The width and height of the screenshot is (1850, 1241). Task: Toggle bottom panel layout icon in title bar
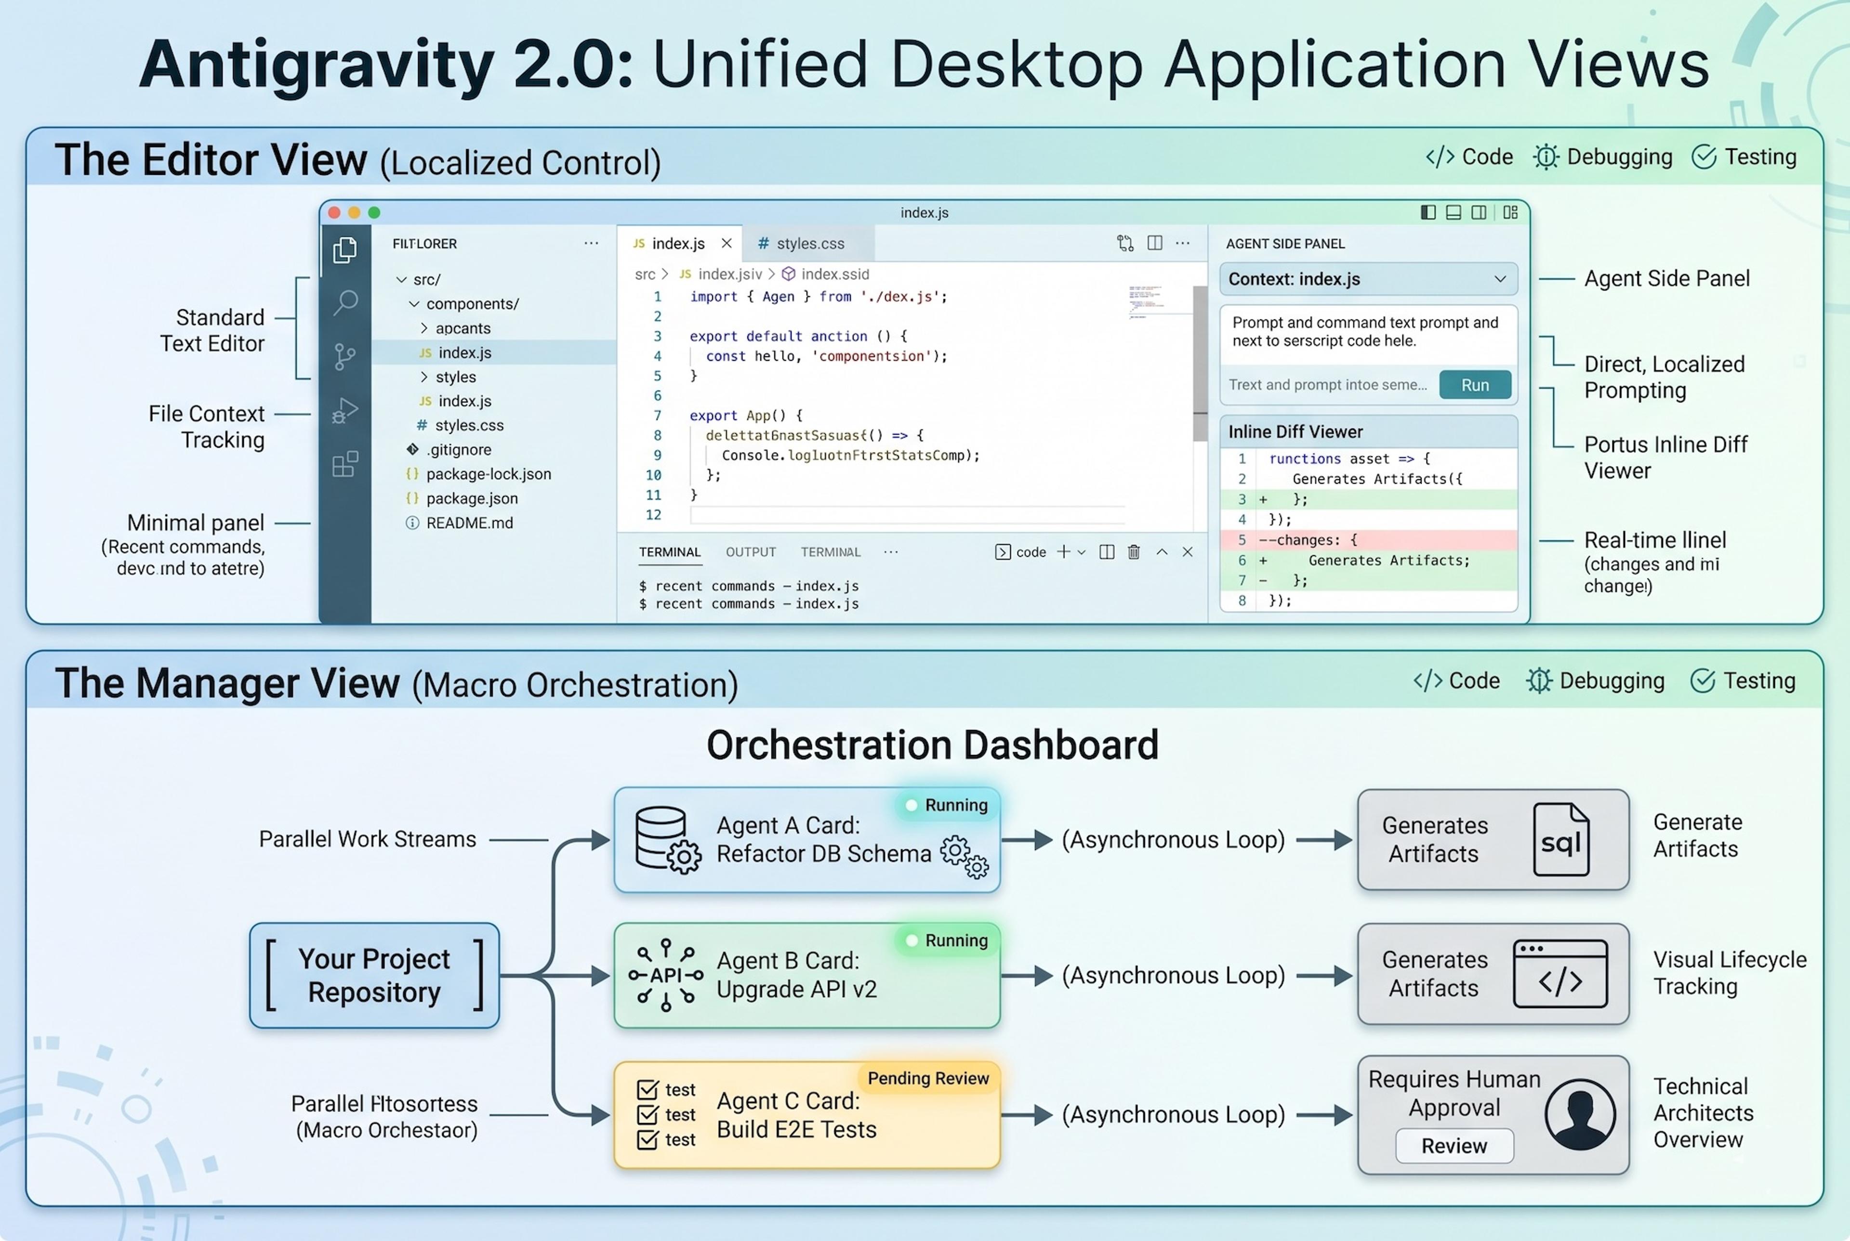1454,212
